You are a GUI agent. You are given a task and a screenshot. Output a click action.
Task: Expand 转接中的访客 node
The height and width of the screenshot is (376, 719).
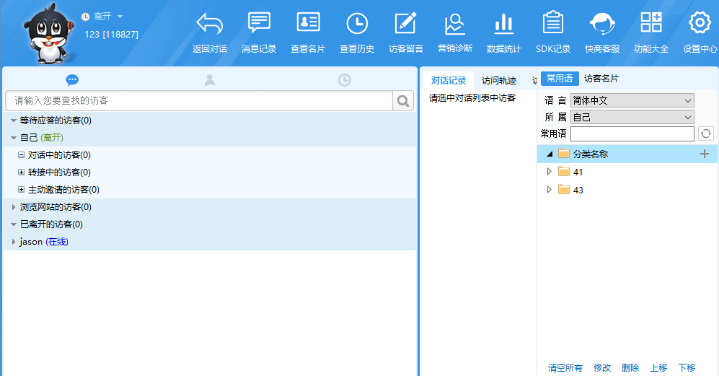coord(21,172)
